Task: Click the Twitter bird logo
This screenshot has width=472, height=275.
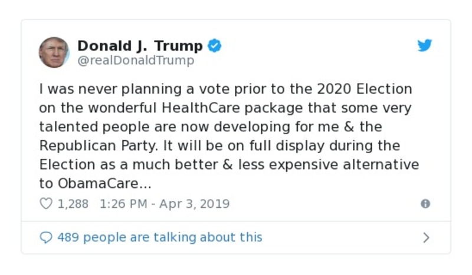Action: pos(425,46)
